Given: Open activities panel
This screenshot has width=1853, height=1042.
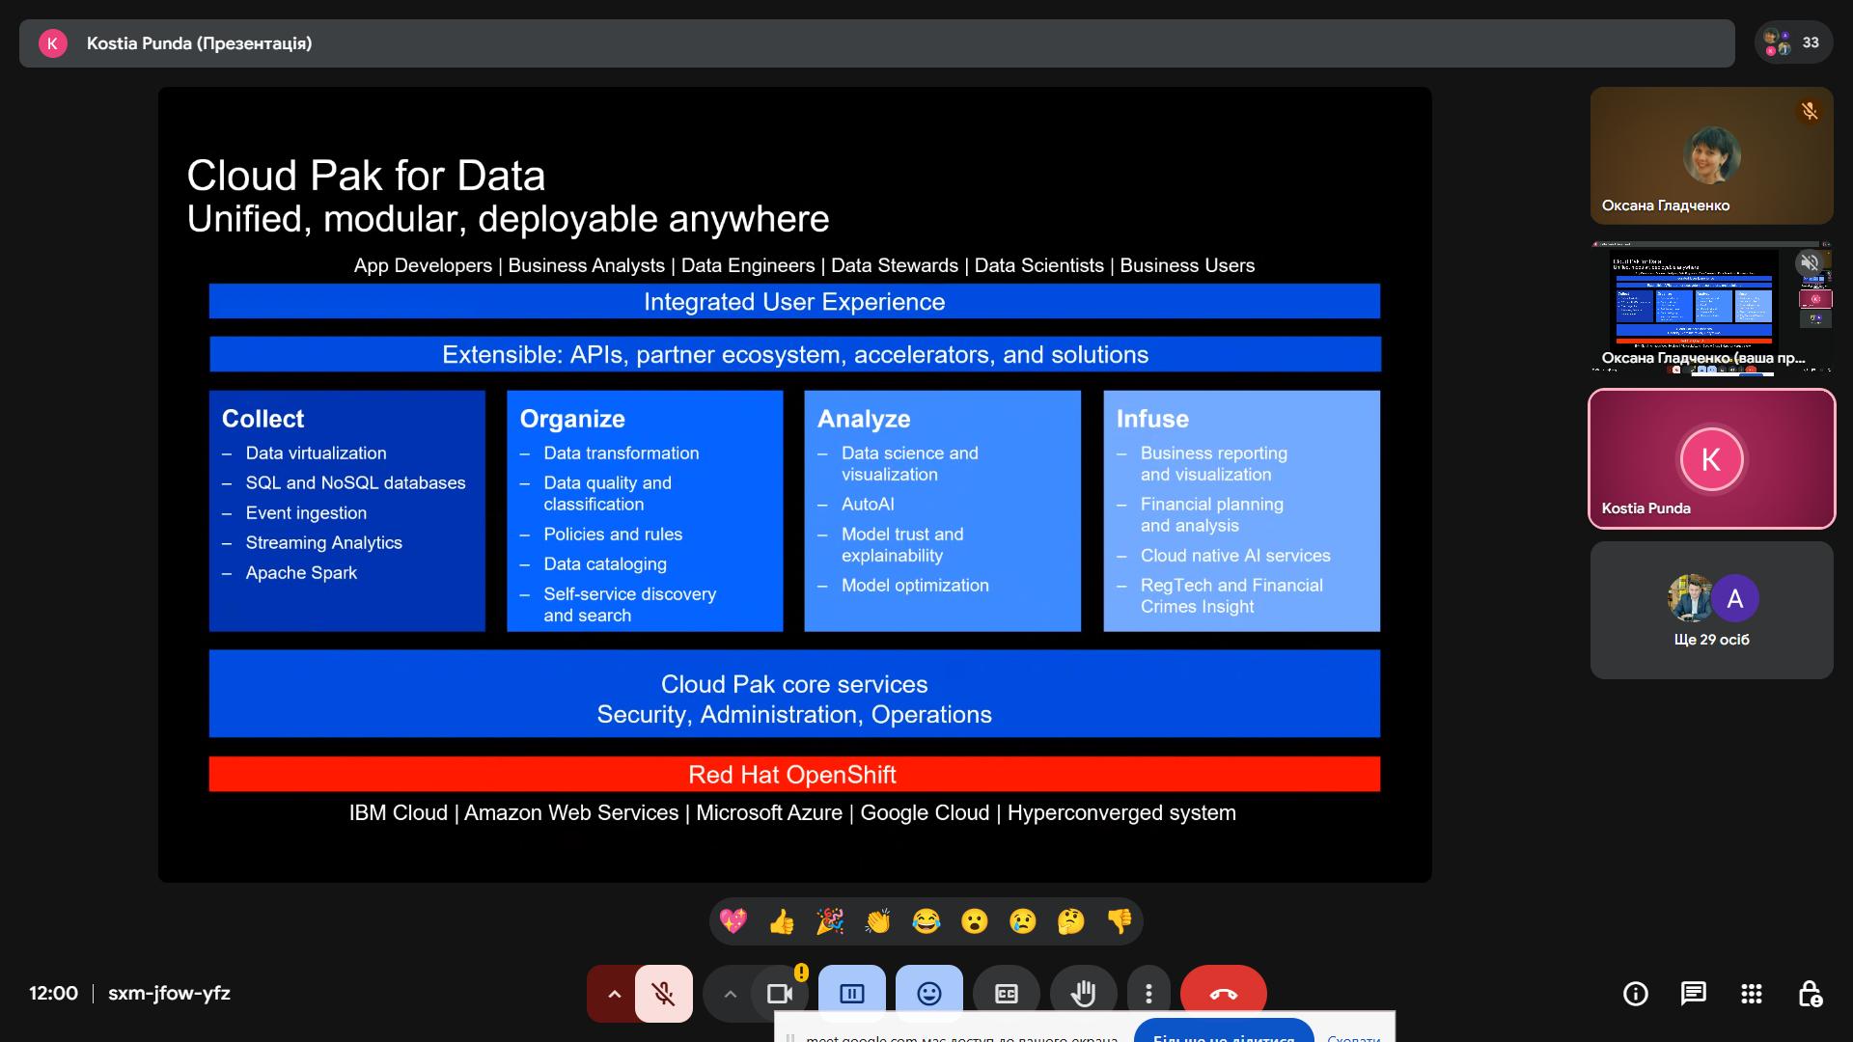Looking at the screenshot, I should click(x=1751, y=993).
